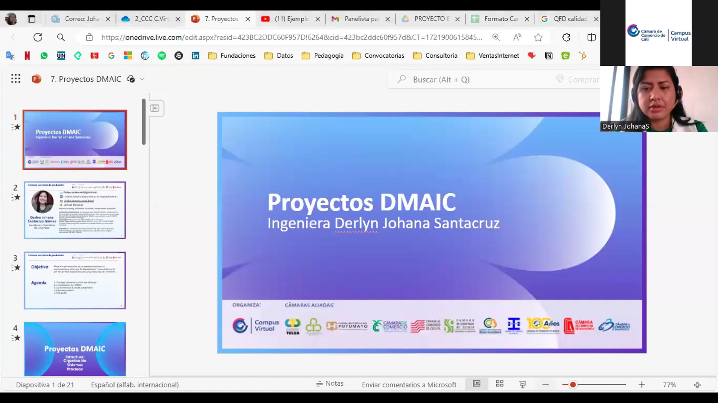Open the browser zoom magnifier in address bar
718x403 pixels.
(496, 37)
